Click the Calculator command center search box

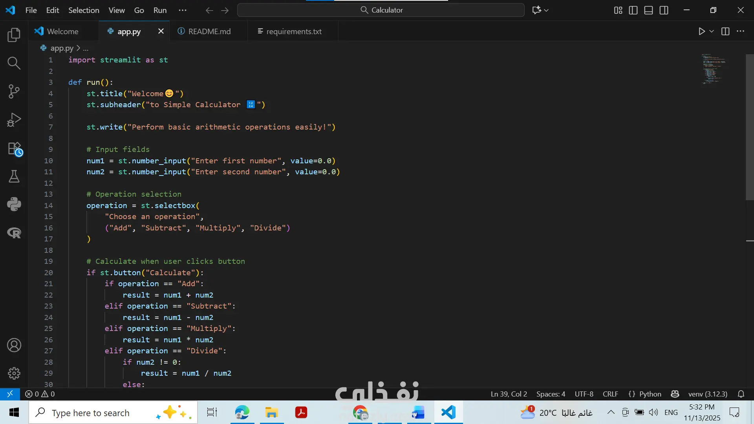point(381,10)
